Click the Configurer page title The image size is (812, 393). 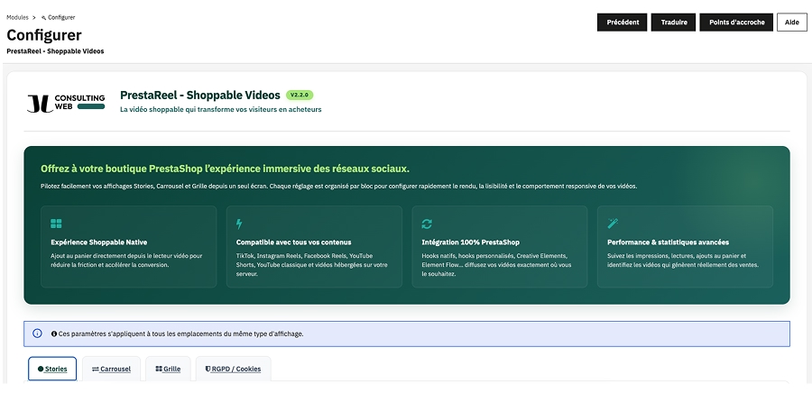[44, 35]
